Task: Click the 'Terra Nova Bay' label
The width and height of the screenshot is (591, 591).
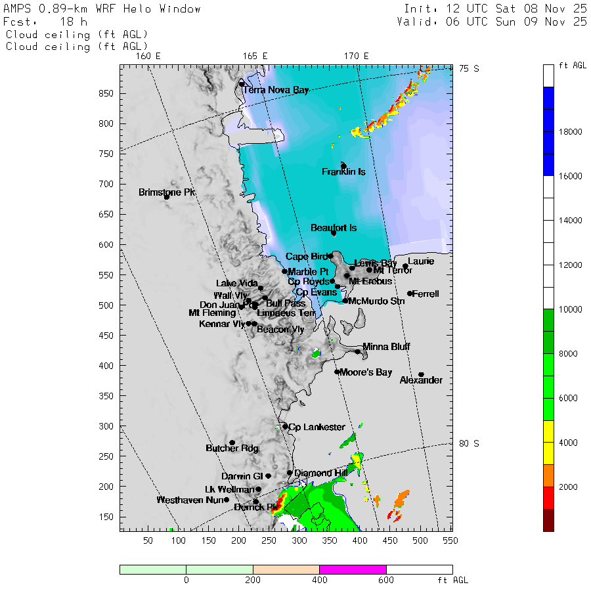Action: coord(276,90)
